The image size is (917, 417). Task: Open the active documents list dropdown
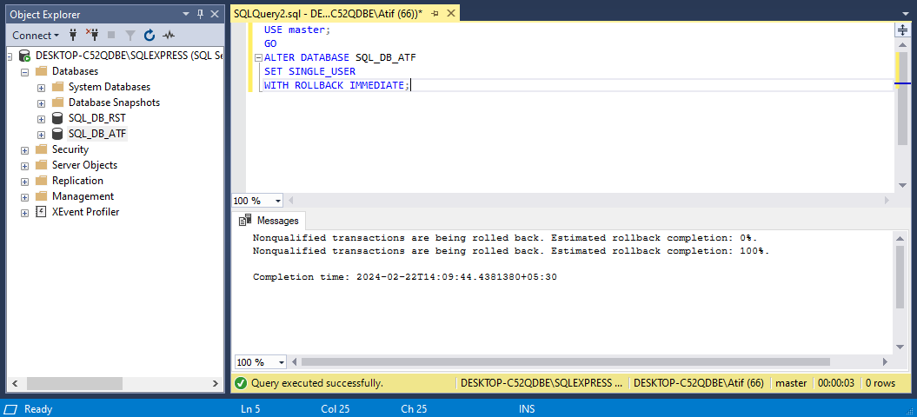coord(907,14)
